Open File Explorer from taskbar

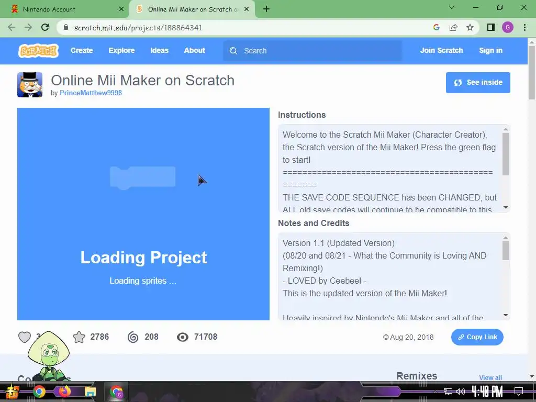[x=90, y=392]
